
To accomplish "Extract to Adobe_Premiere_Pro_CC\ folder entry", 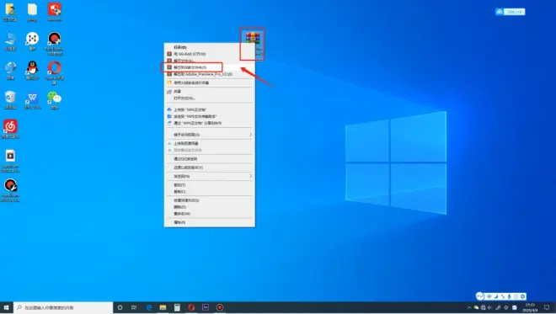I will pos(209,74).
